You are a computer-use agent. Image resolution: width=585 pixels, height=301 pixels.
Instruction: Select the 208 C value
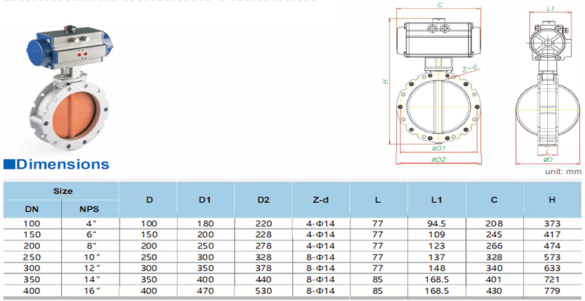494,224
